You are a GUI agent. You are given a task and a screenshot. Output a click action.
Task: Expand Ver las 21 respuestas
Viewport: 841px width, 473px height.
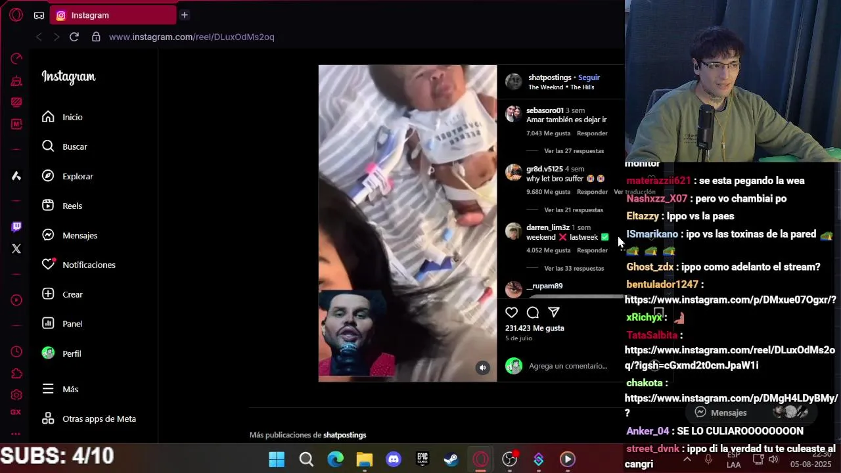(574, 210)
